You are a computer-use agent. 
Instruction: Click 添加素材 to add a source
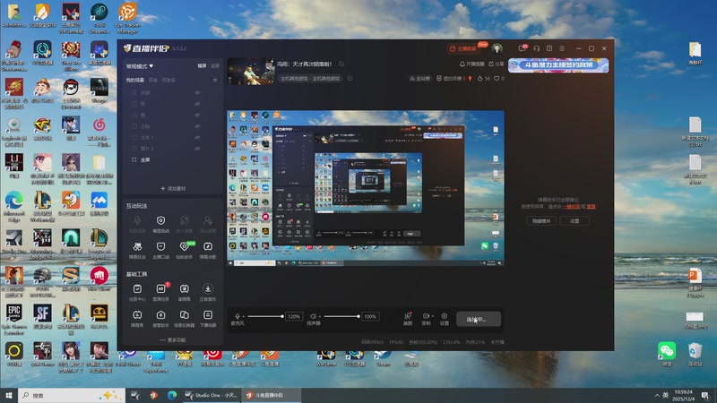point(173,188)
